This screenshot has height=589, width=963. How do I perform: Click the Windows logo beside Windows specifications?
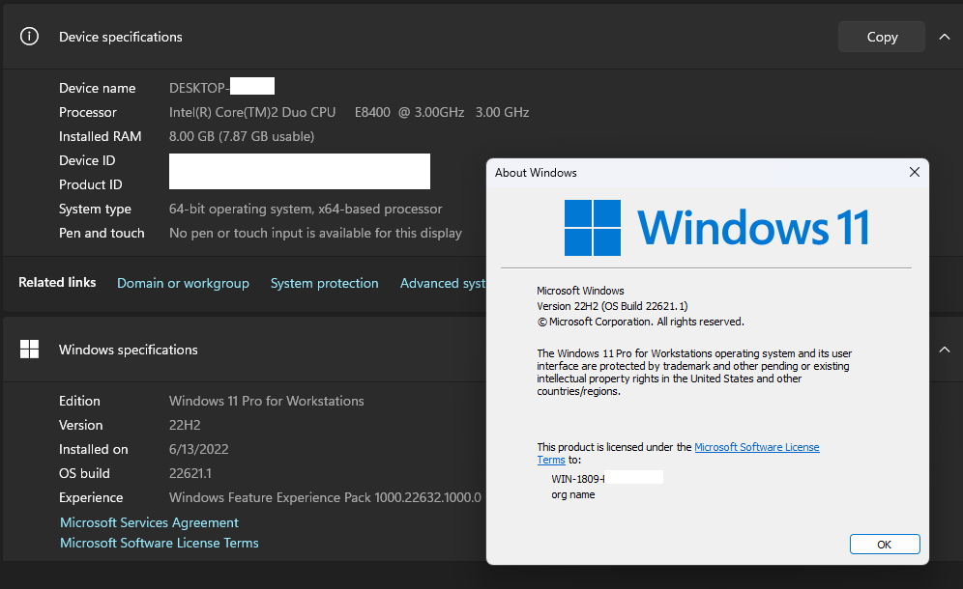29,350
